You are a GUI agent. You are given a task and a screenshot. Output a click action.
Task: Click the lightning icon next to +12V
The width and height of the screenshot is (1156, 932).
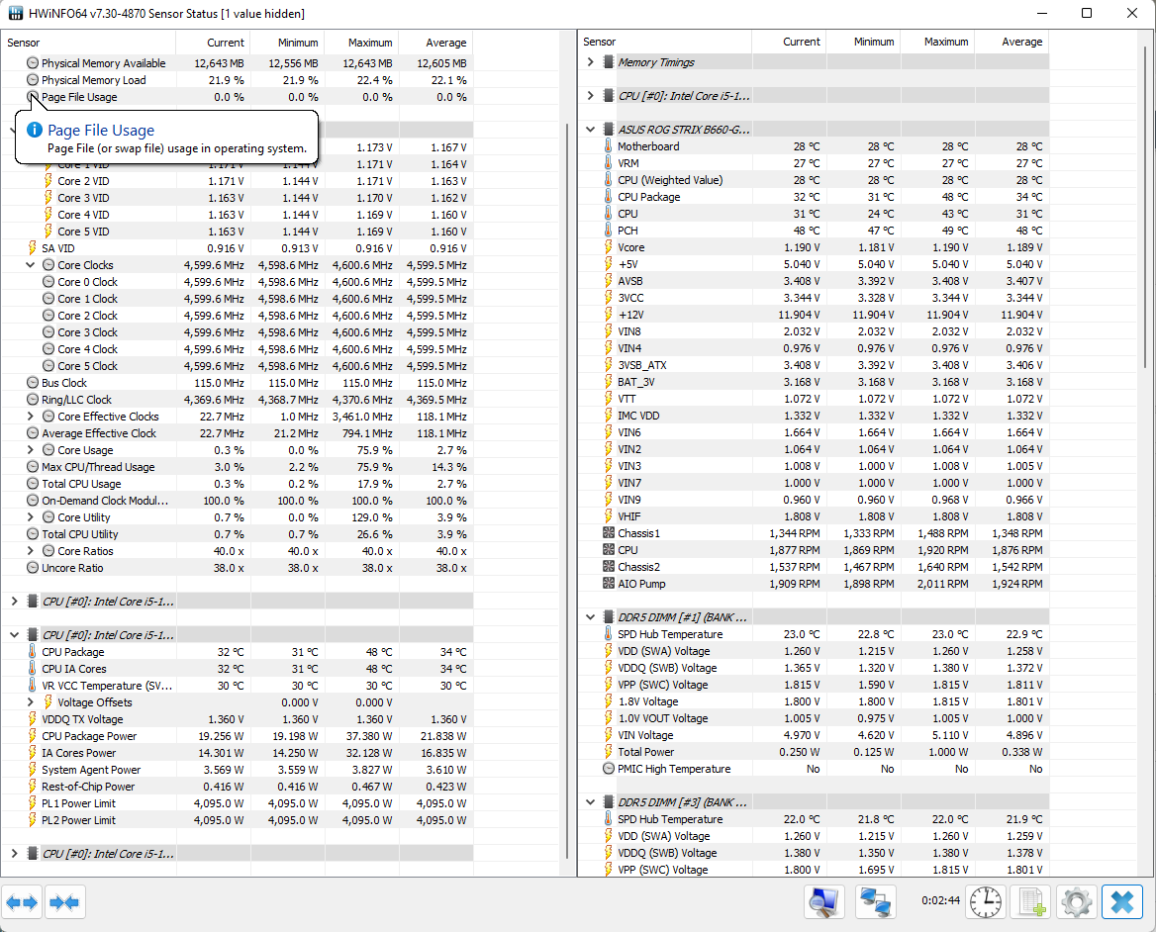pos(609,315)
